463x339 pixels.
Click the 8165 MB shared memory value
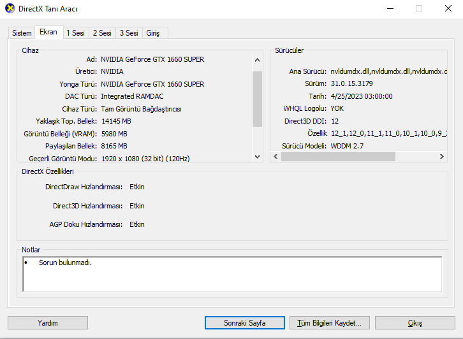(x=114, y=146)
